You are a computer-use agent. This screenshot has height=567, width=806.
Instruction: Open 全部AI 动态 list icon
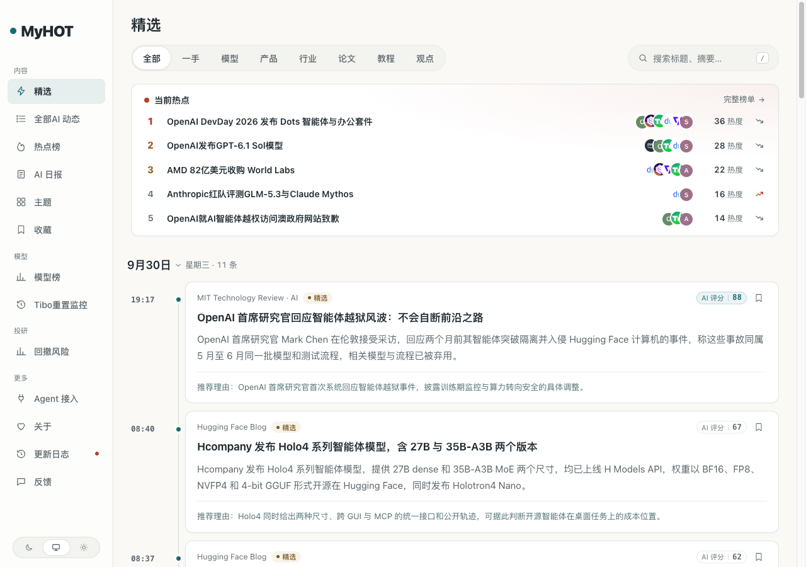pyautogui.click(x=21, y=119)
